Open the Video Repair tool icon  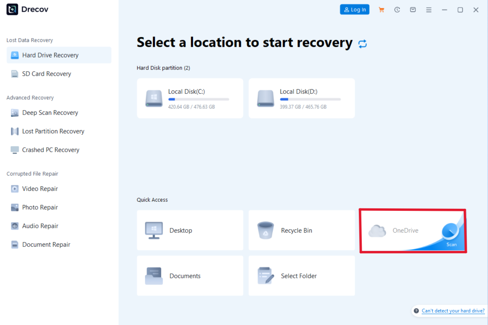click(x=14, y=189)
